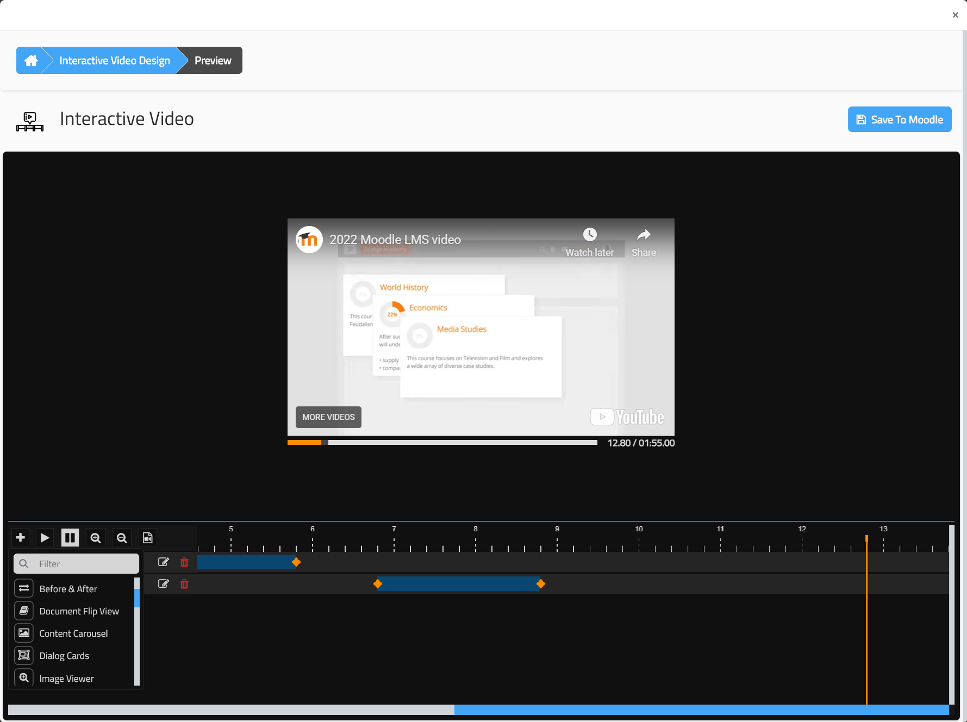
Task: Toggle pause on video playback
Action: point(70,537)
